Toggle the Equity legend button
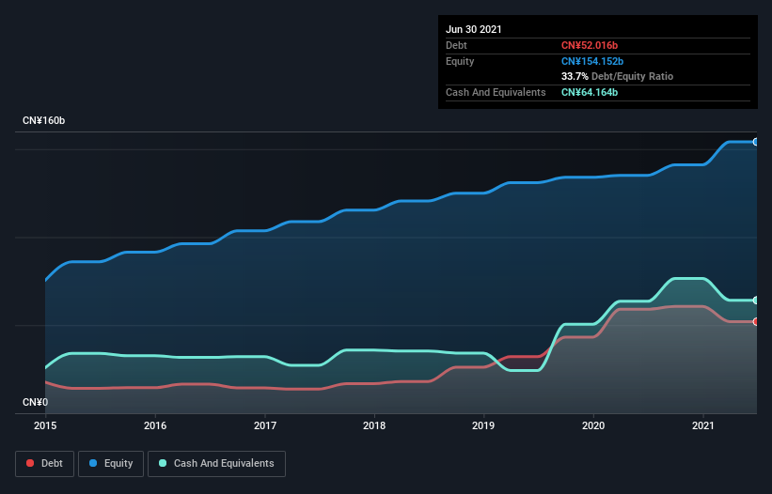This screenshot has width=772, height=494. click(x=111, y=464)
